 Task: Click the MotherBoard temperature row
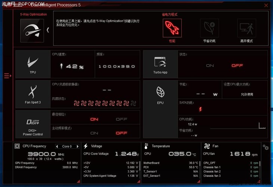(171, 163)
